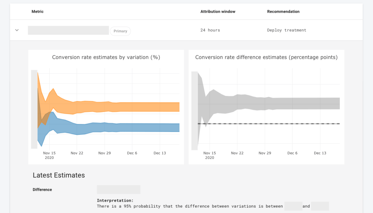Viewport: 373px width, 213px height.
Task: Click the Latest Estimates heading
Action: point(59,175)
